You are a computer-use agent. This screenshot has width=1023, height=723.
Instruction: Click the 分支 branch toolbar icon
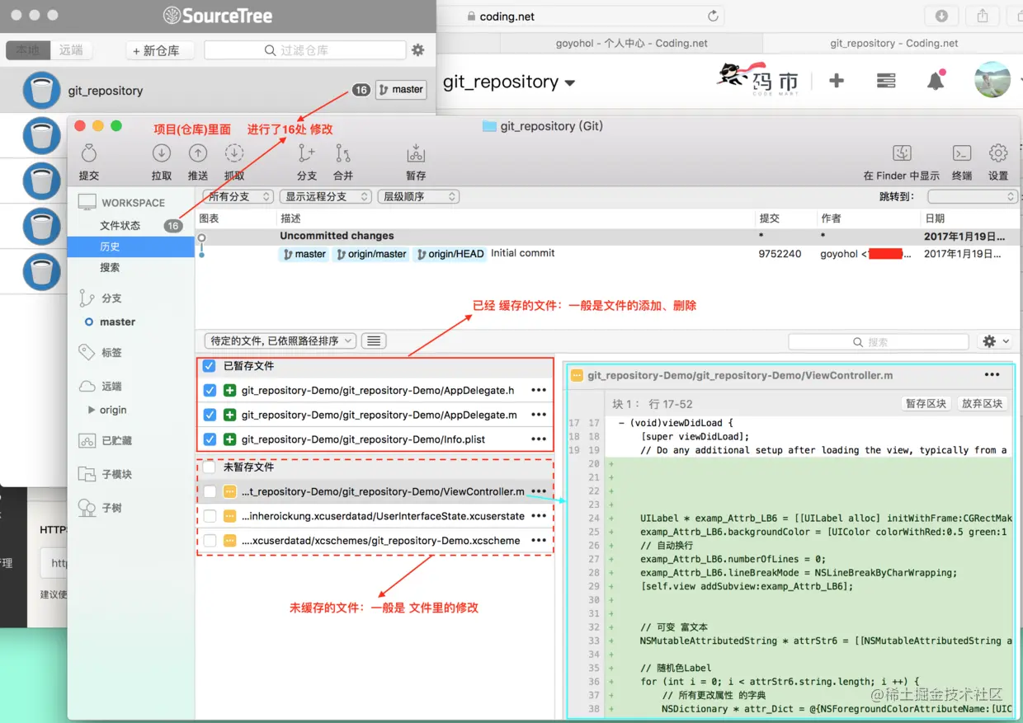[307, 153]
